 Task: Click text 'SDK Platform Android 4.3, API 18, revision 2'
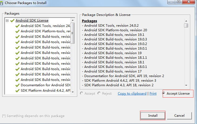tap(119, 85)
